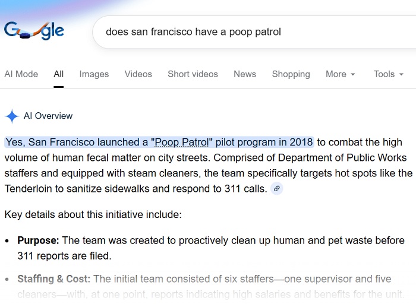Click the bold "Purpose:" bullet heading
Screen dimensions: 416x304
[38, 240]
